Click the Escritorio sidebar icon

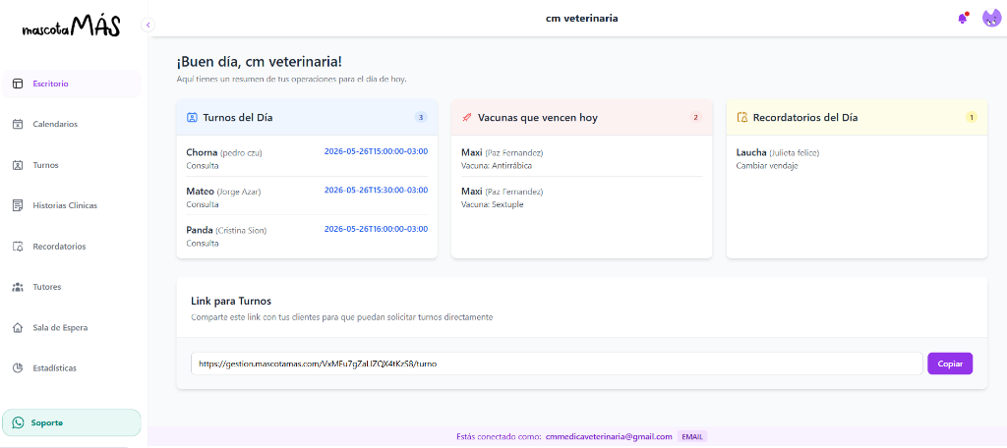point(18,84)
